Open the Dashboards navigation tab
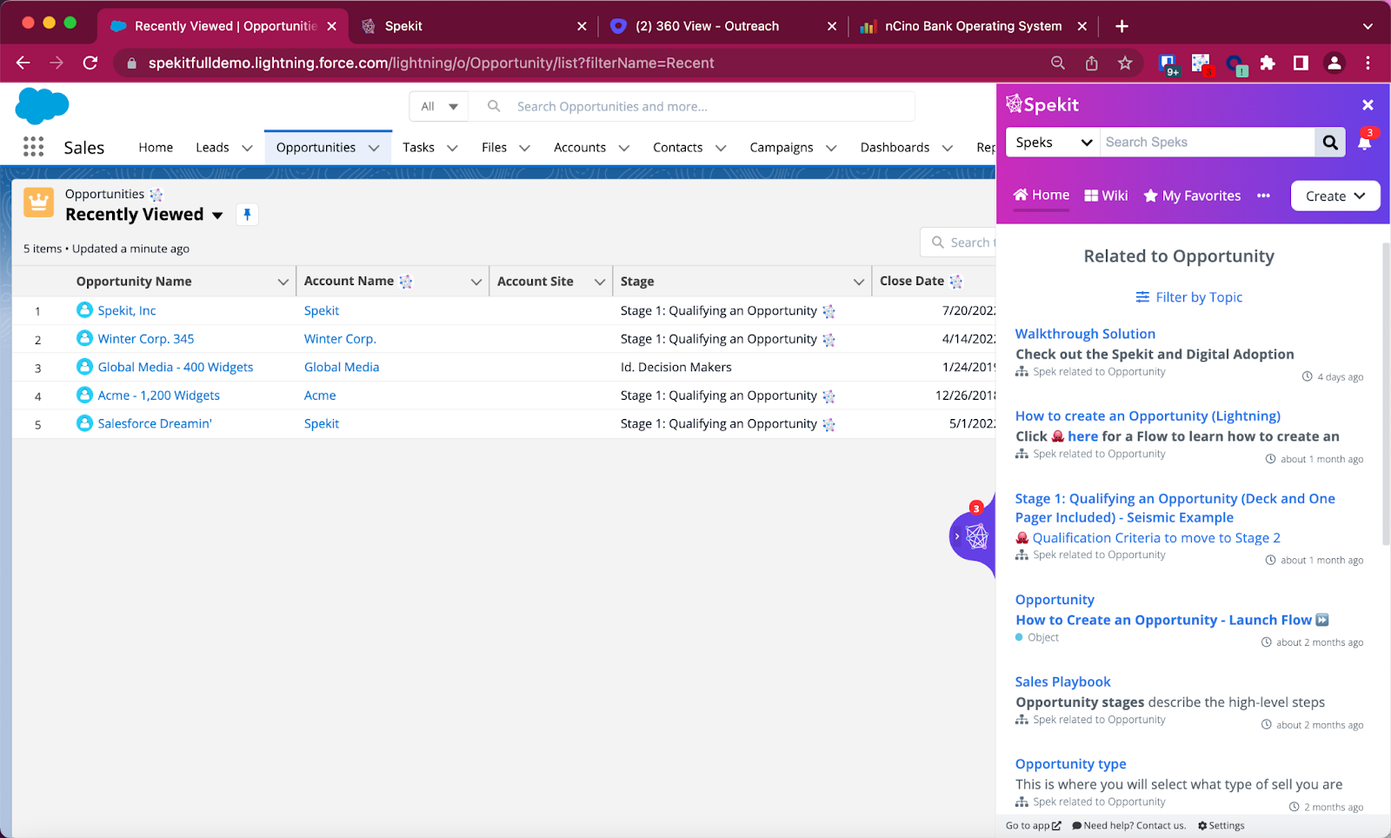This screenshot has width=1391, height=838. tap(895, 147)
